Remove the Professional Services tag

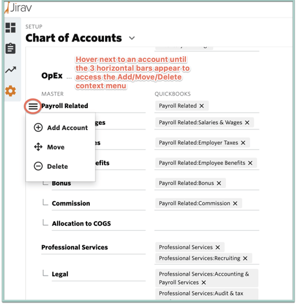(218, 247)
